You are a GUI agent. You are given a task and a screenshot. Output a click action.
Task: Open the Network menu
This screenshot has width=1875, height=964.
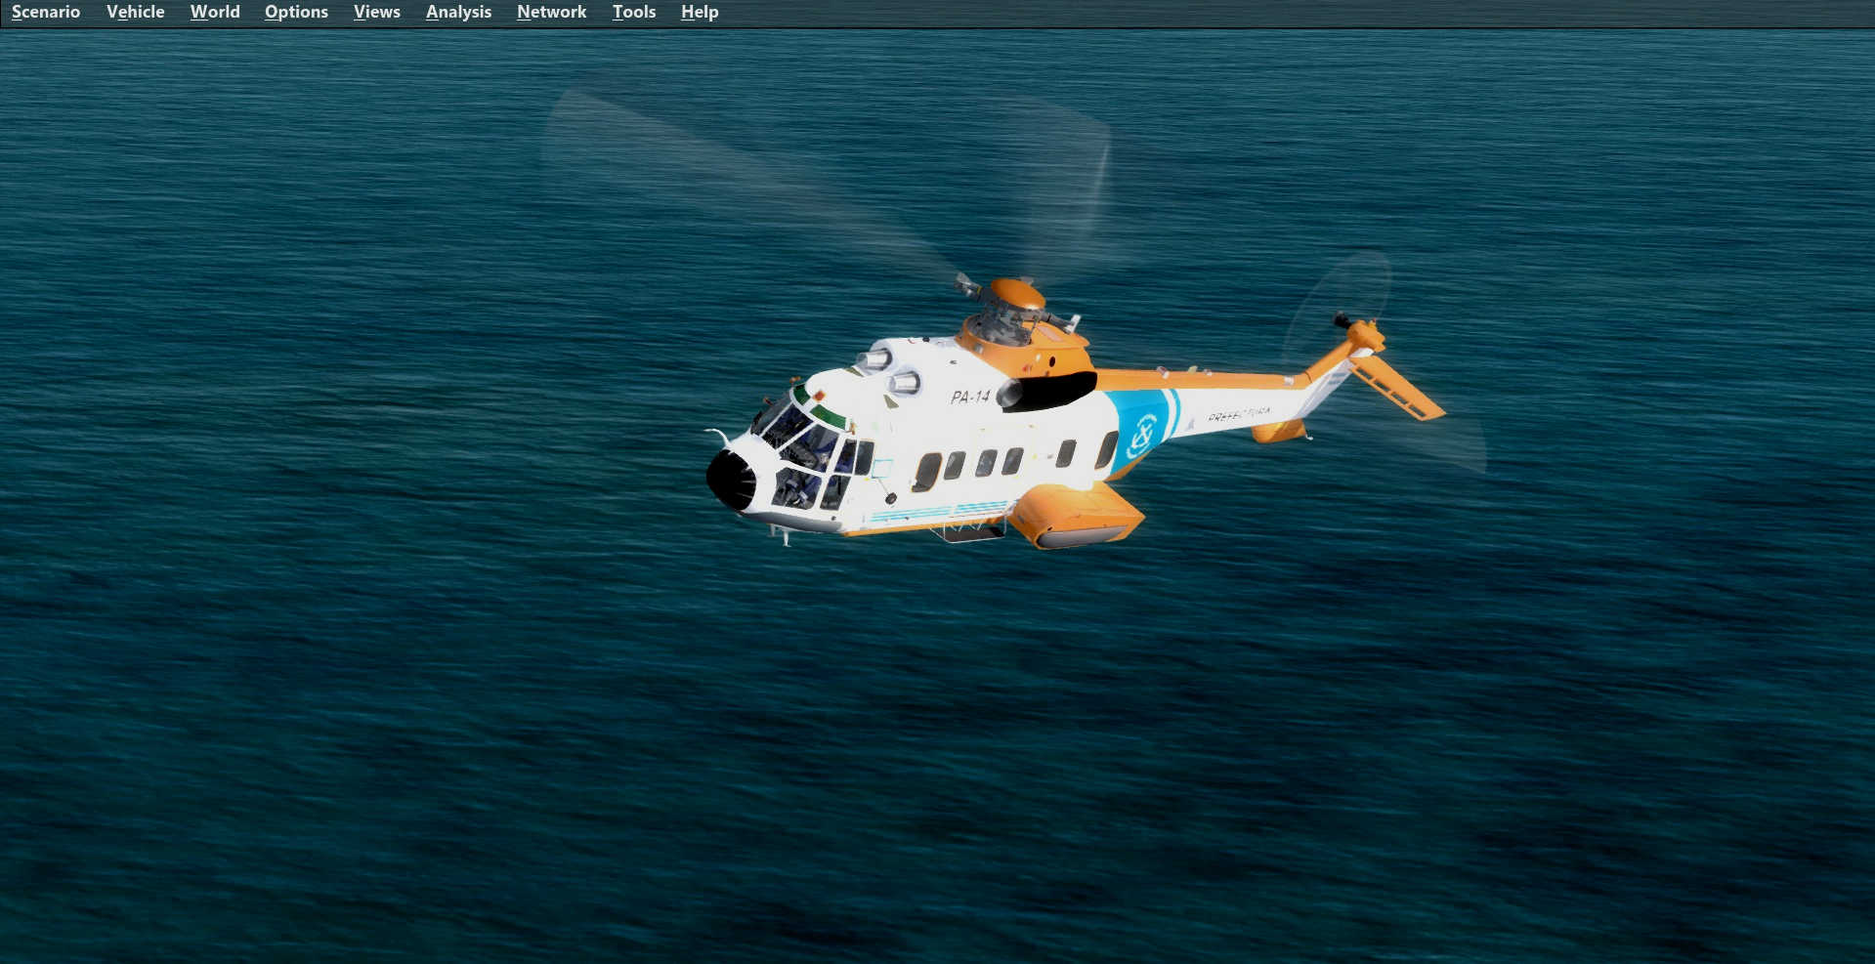coord(551,12)
